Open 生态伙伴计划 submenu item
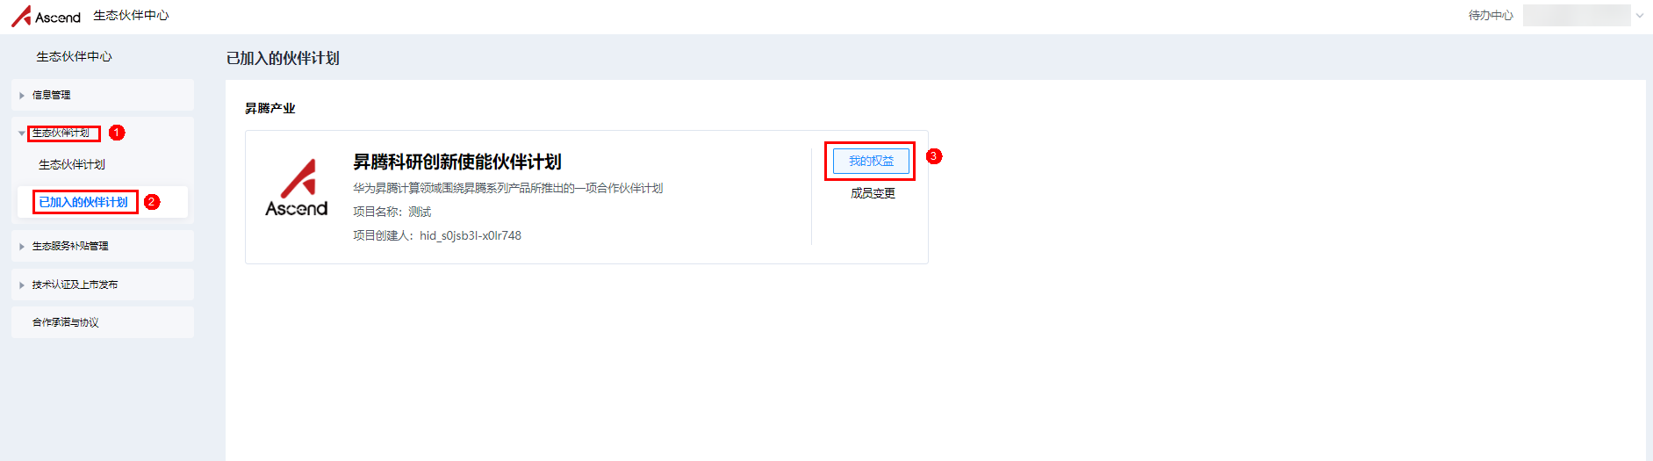Screen dimensions: 1653x461 (x=72, y=164)
